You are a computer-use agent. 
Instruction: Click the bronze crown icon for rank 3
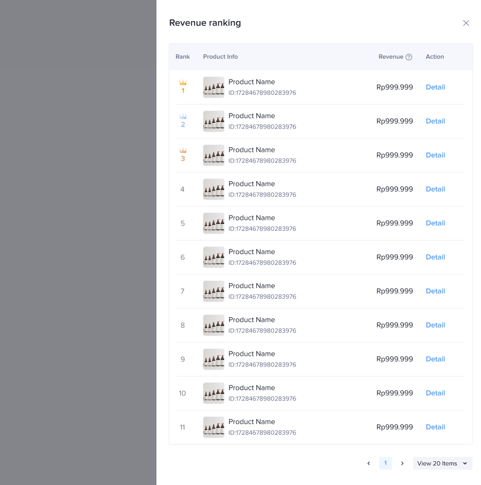pyautogui.click(x=183, y=150)
